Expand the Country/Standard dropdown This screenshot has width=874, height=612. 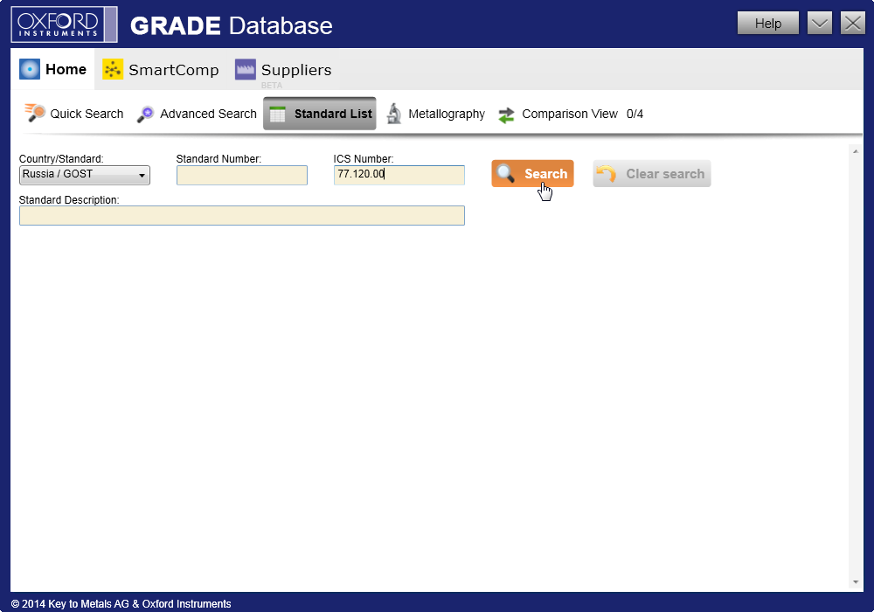(x=84, y=175)
